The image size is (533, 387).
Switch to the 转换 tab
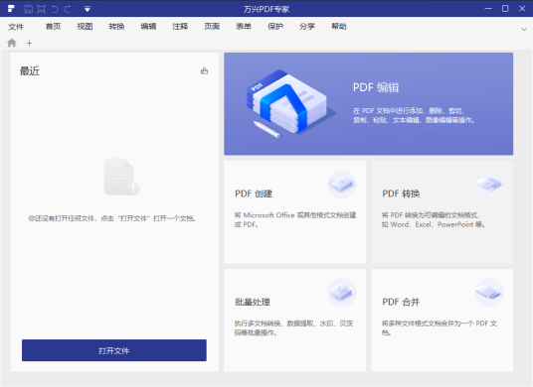point(116,27)
